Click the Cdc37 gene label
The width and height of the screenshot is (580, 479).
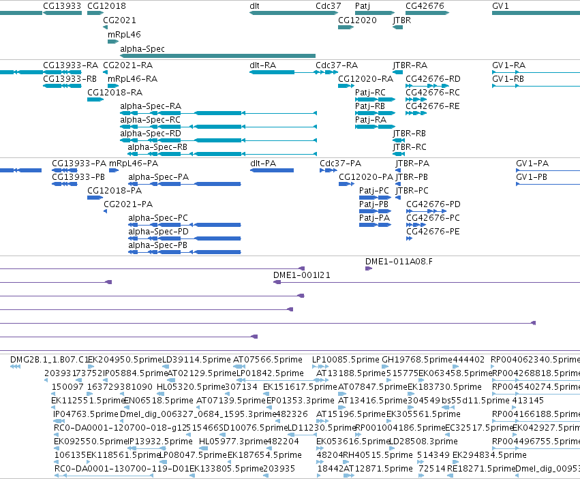(x=328, y=6)
